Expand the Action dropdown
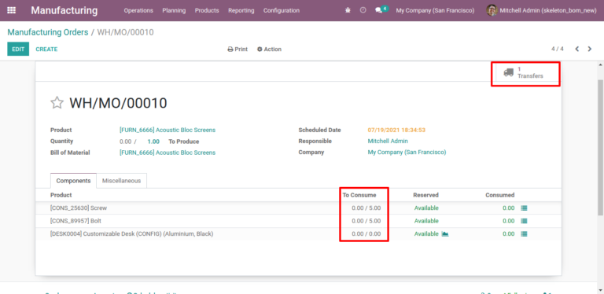The image size is (604, 294). [x=269, y=50]
